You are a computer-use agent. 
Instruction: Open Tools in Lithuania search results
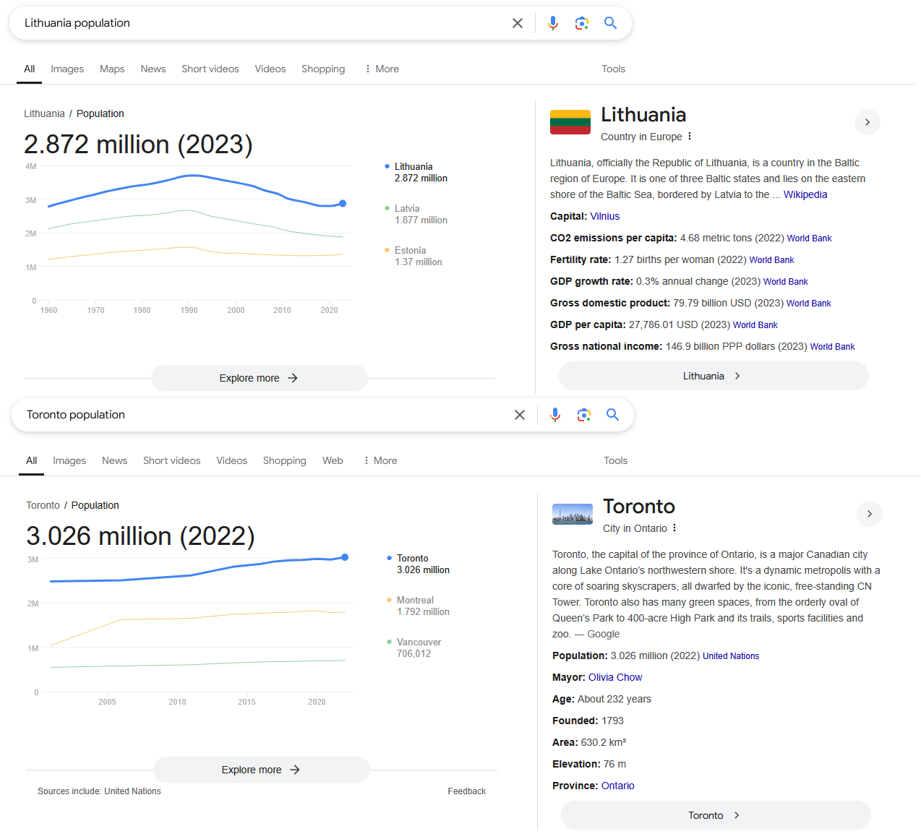coord(613,69)
